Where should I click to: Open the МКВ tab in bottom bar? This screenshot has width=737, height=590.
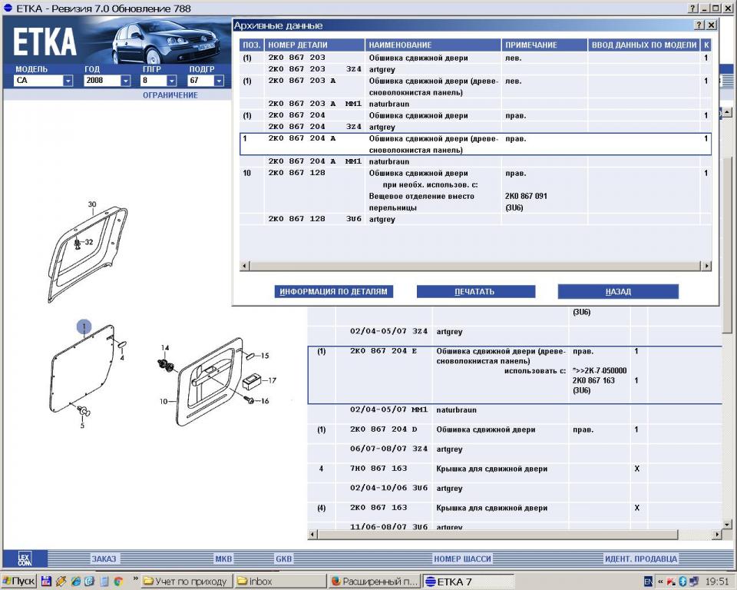coord(223,559)
